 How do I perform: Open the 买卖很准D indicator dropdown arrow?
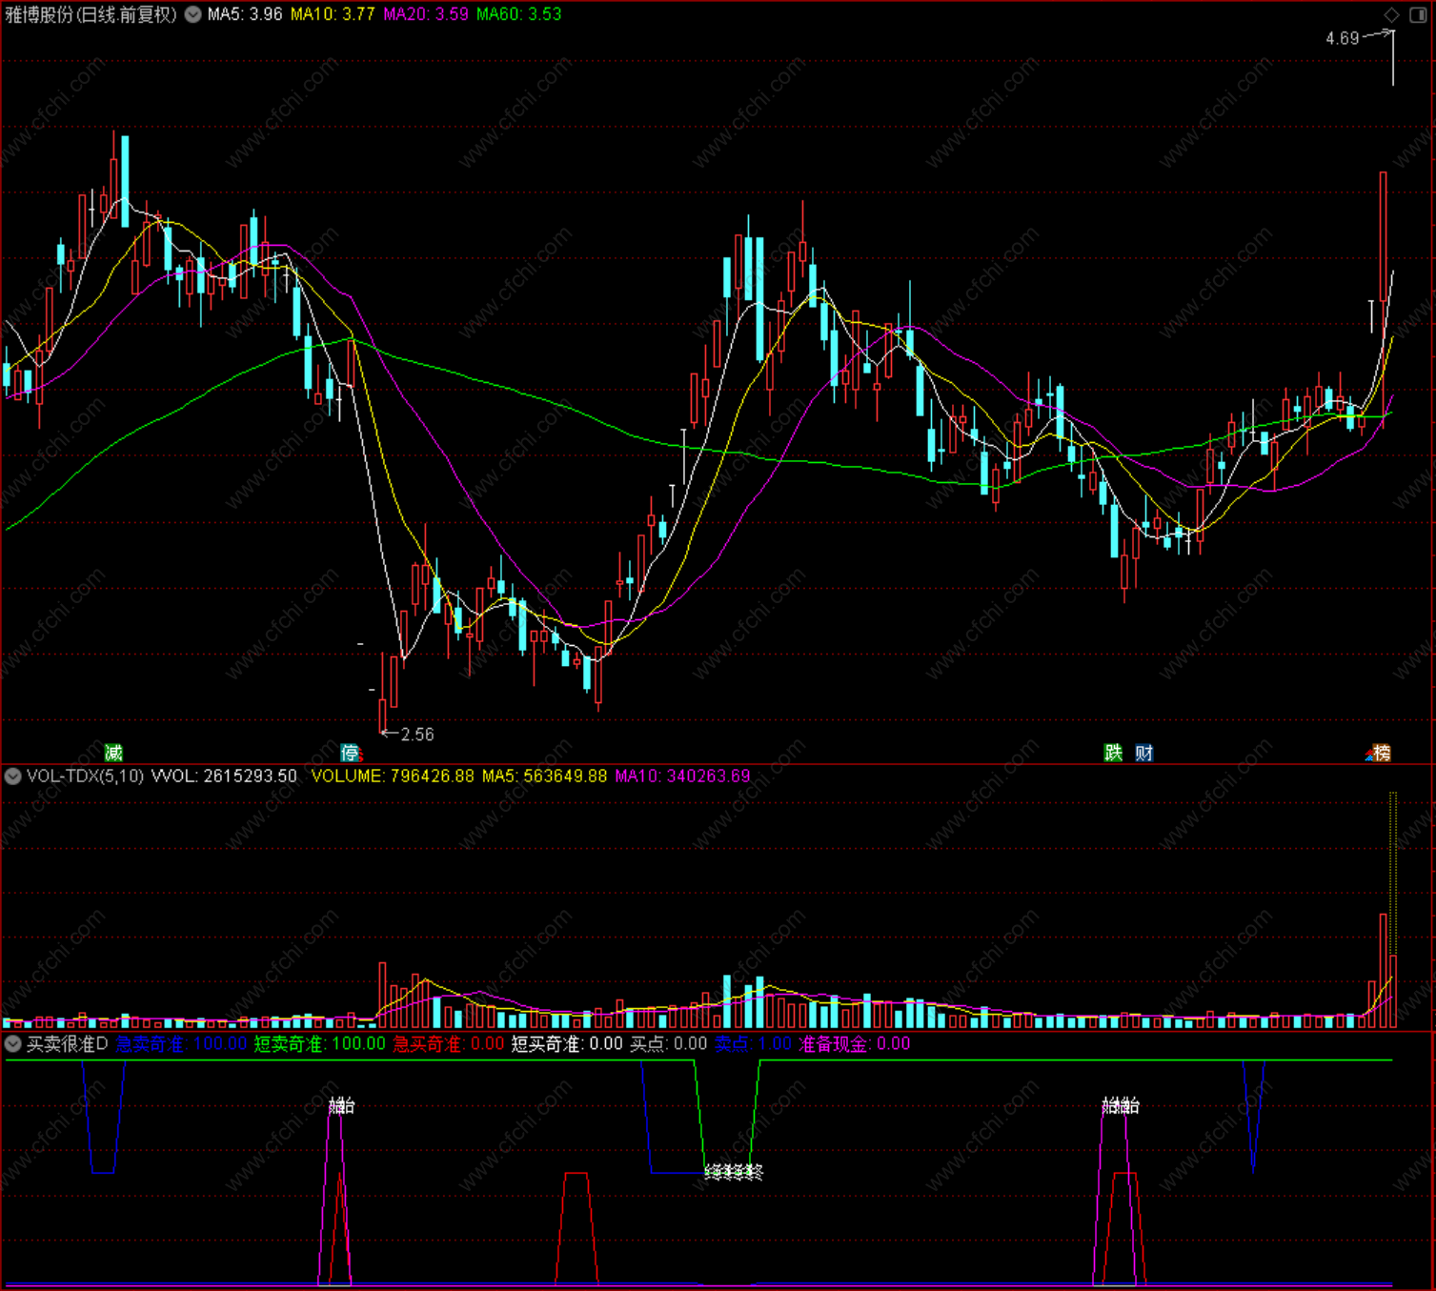click(13, 1044)
